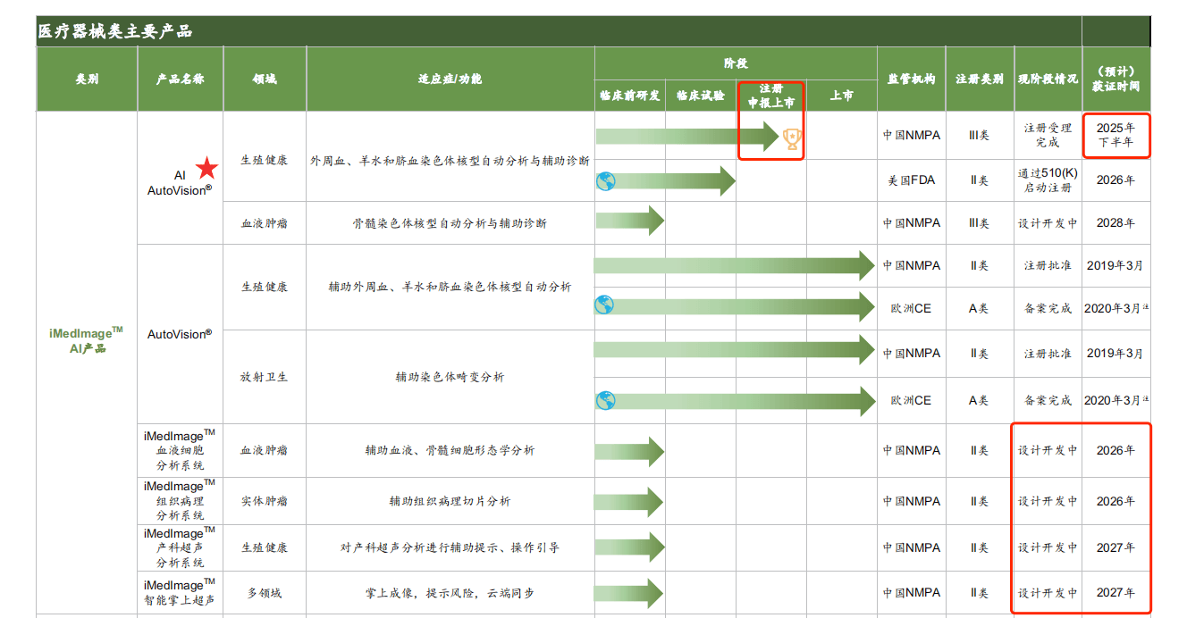Click the 临床试验 sub-header

pos(701,95)
